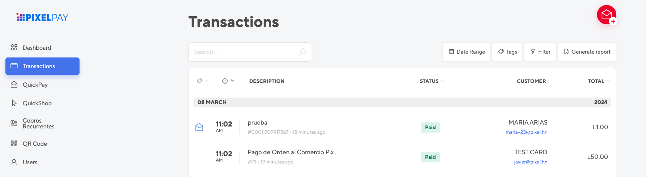The width and height of the screenshot is (646, 177).
Task: Click the magnifier icon in search box
Action: click(x=303, y=52)
